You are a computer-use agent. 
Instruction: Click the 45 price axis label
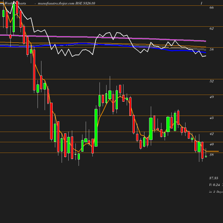pos(211,118)
